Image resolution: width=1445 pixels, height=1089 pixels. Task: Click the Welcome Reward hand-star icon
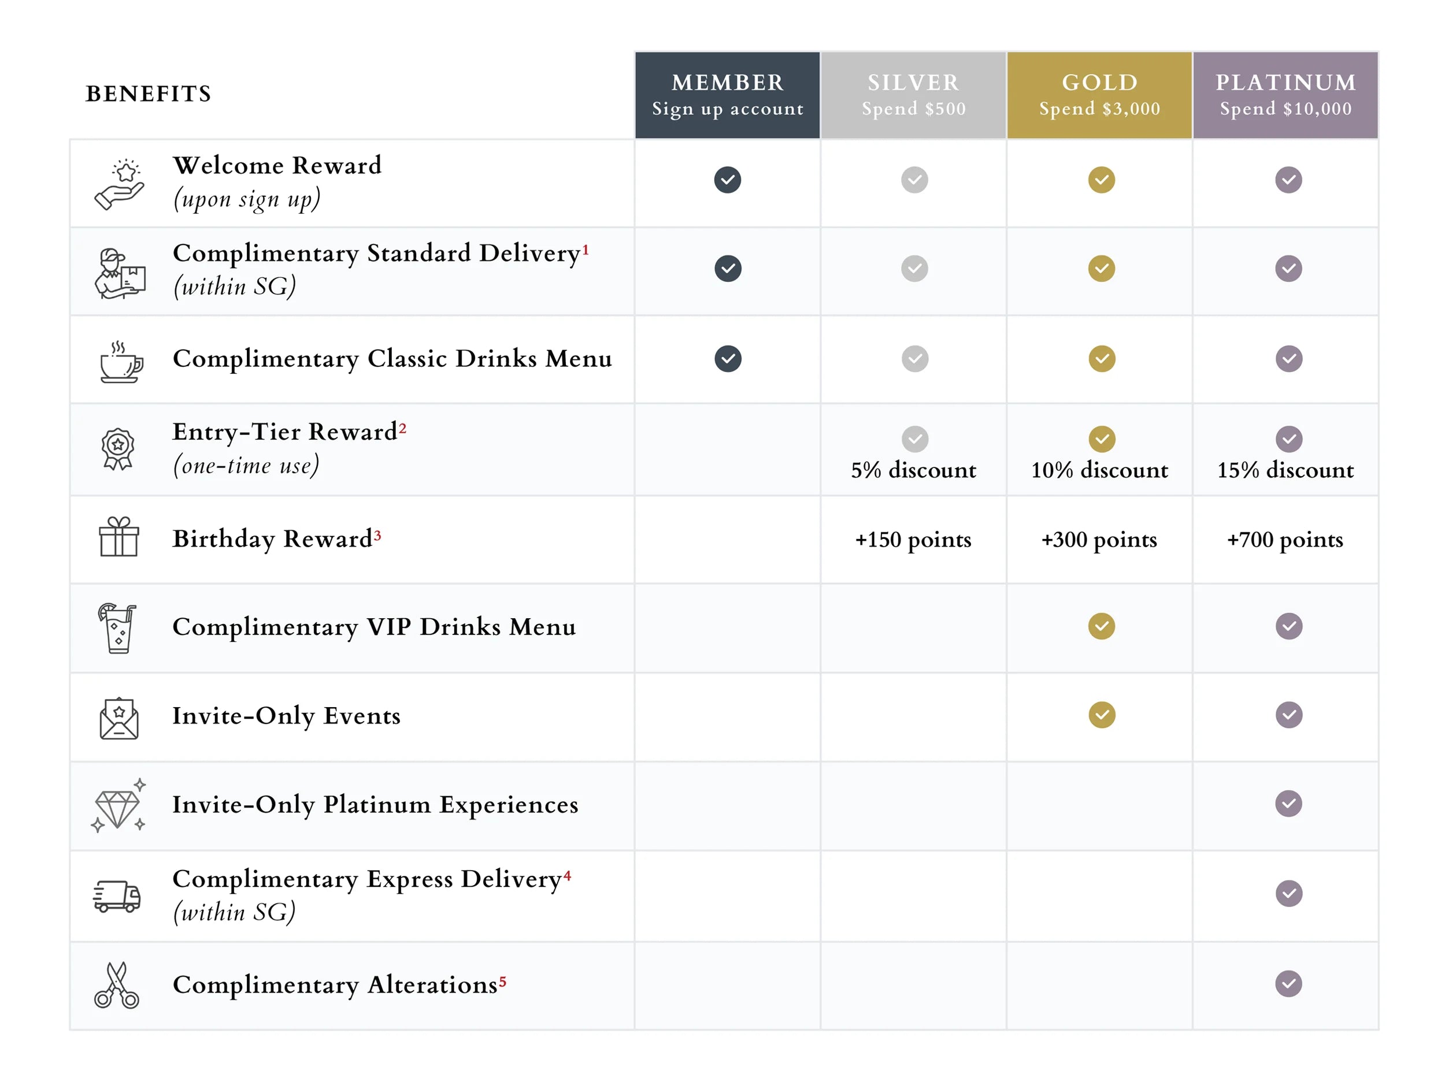(x=120, y=185)
